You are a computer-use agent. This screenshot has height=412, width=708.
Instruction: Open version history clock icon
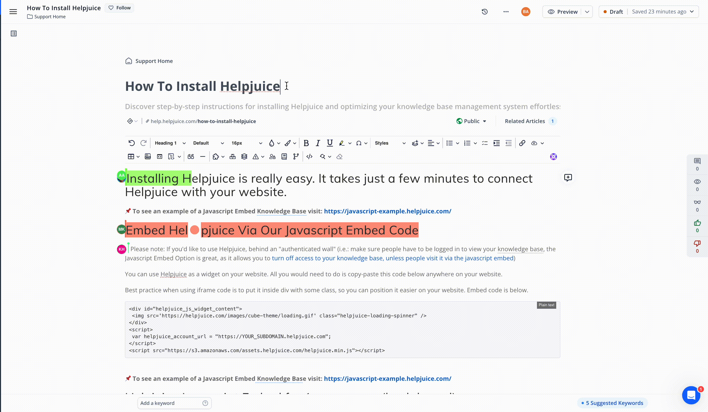tap(485, 11)
